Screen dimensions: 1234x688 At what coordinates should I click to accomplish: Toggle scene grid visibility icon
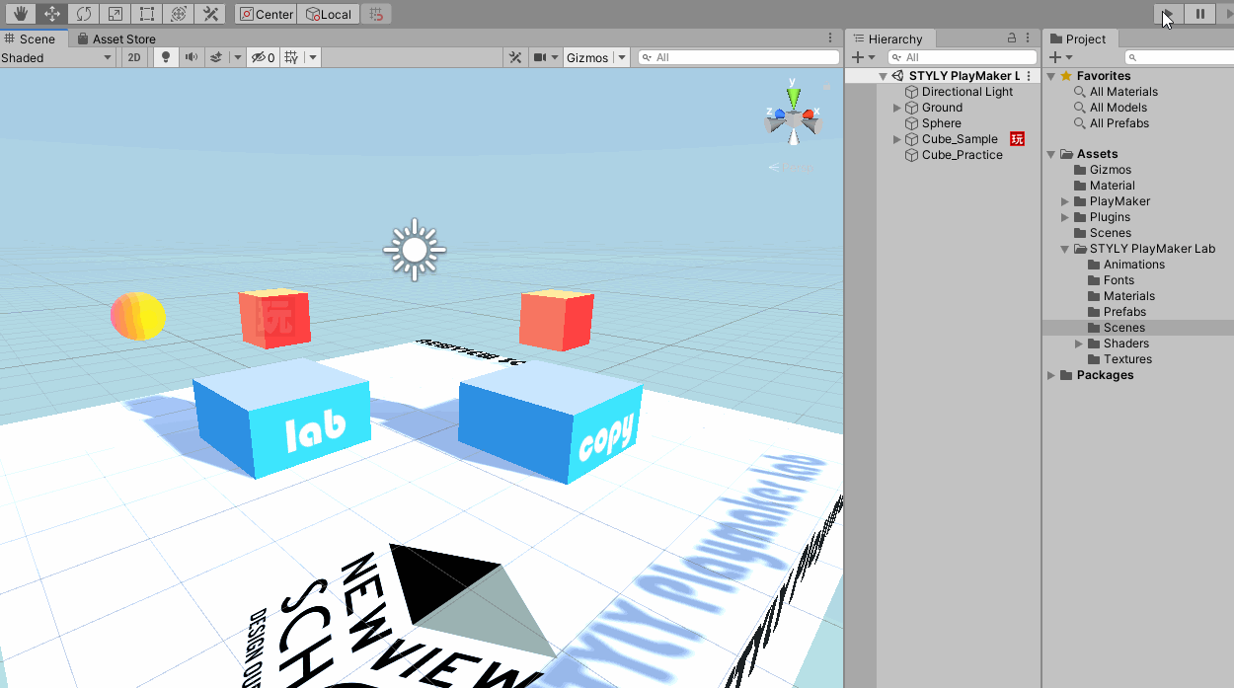pos(292,57)
